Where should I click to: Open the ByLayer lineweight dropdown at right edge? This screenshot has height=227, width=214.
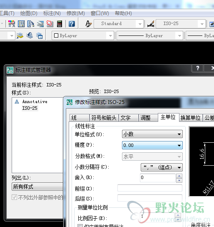pos(200,35)
